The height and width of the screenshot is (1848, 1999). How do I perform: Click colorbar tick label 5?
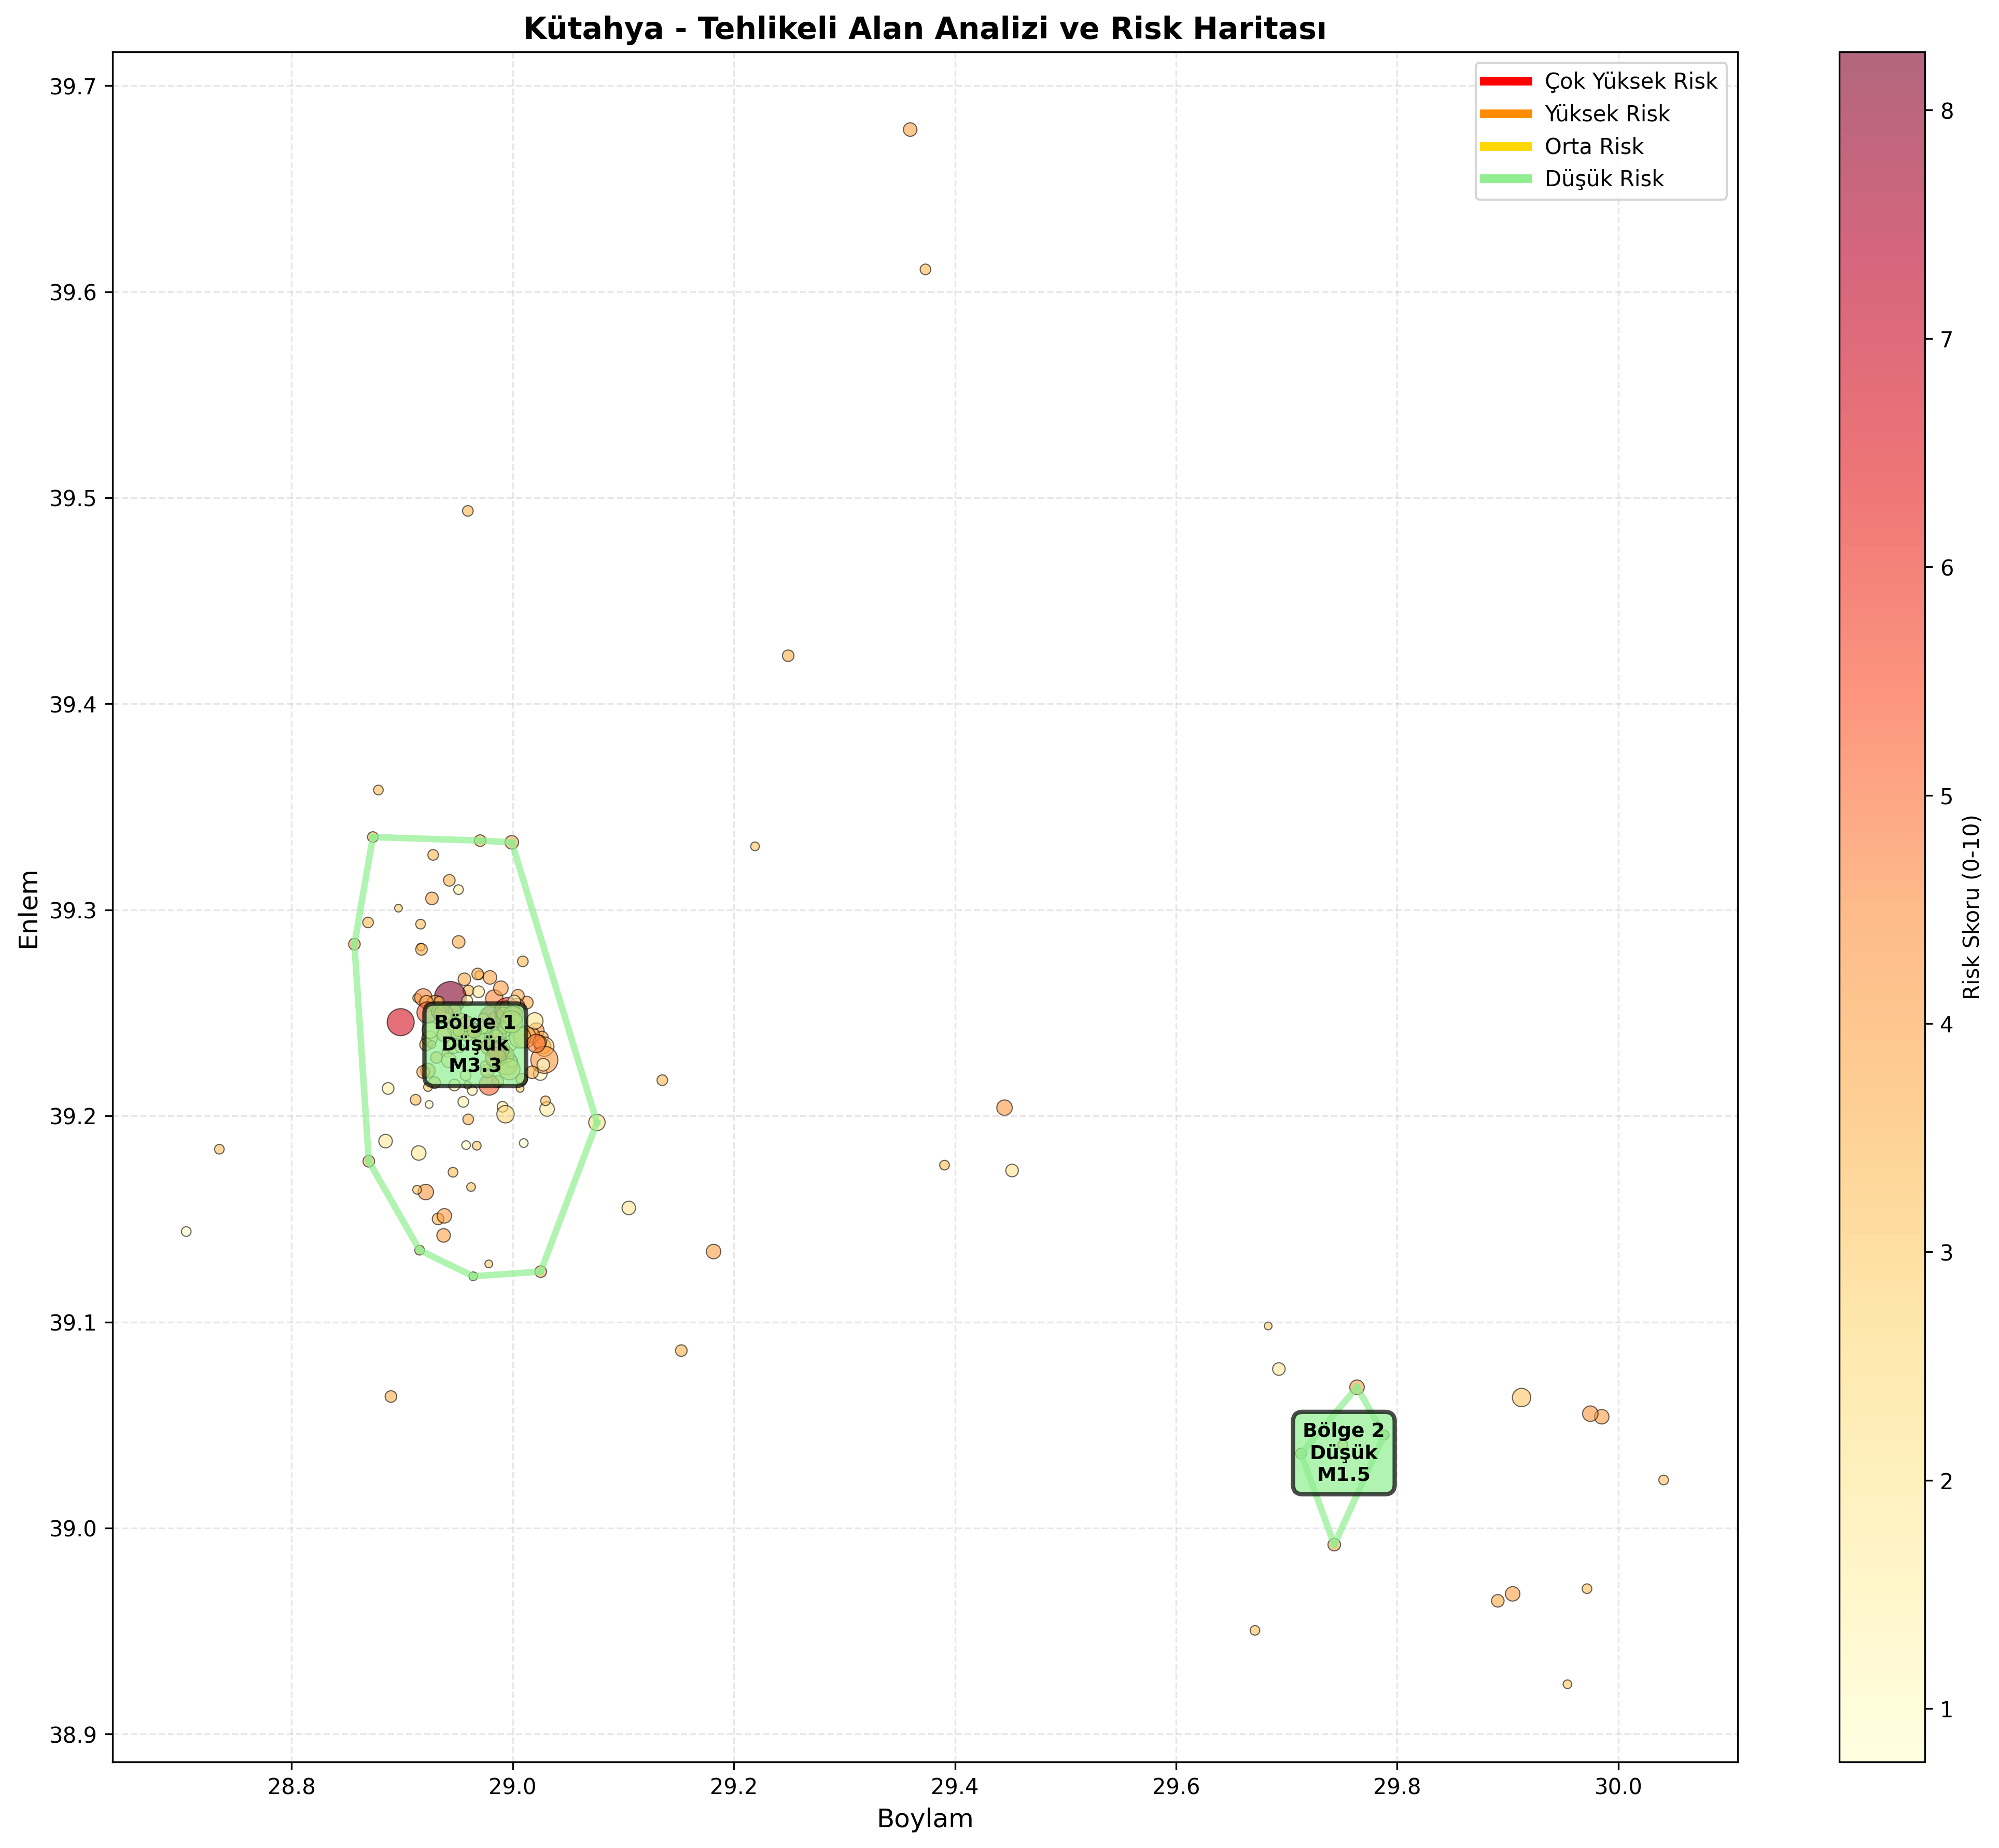click(1946, 796)
